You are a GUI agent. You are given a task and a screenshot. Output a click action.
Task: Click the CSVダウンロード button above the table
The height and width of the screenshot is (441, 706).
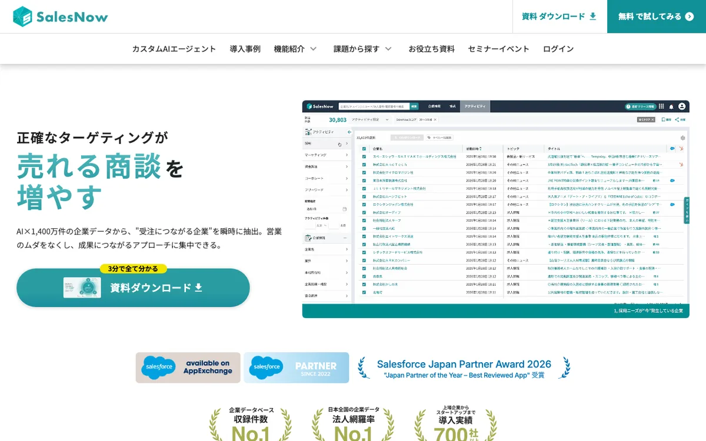[407, 138]
